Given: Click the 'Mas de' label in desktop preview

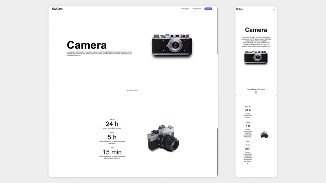Looking at the screenshot, I should (112, 119).
